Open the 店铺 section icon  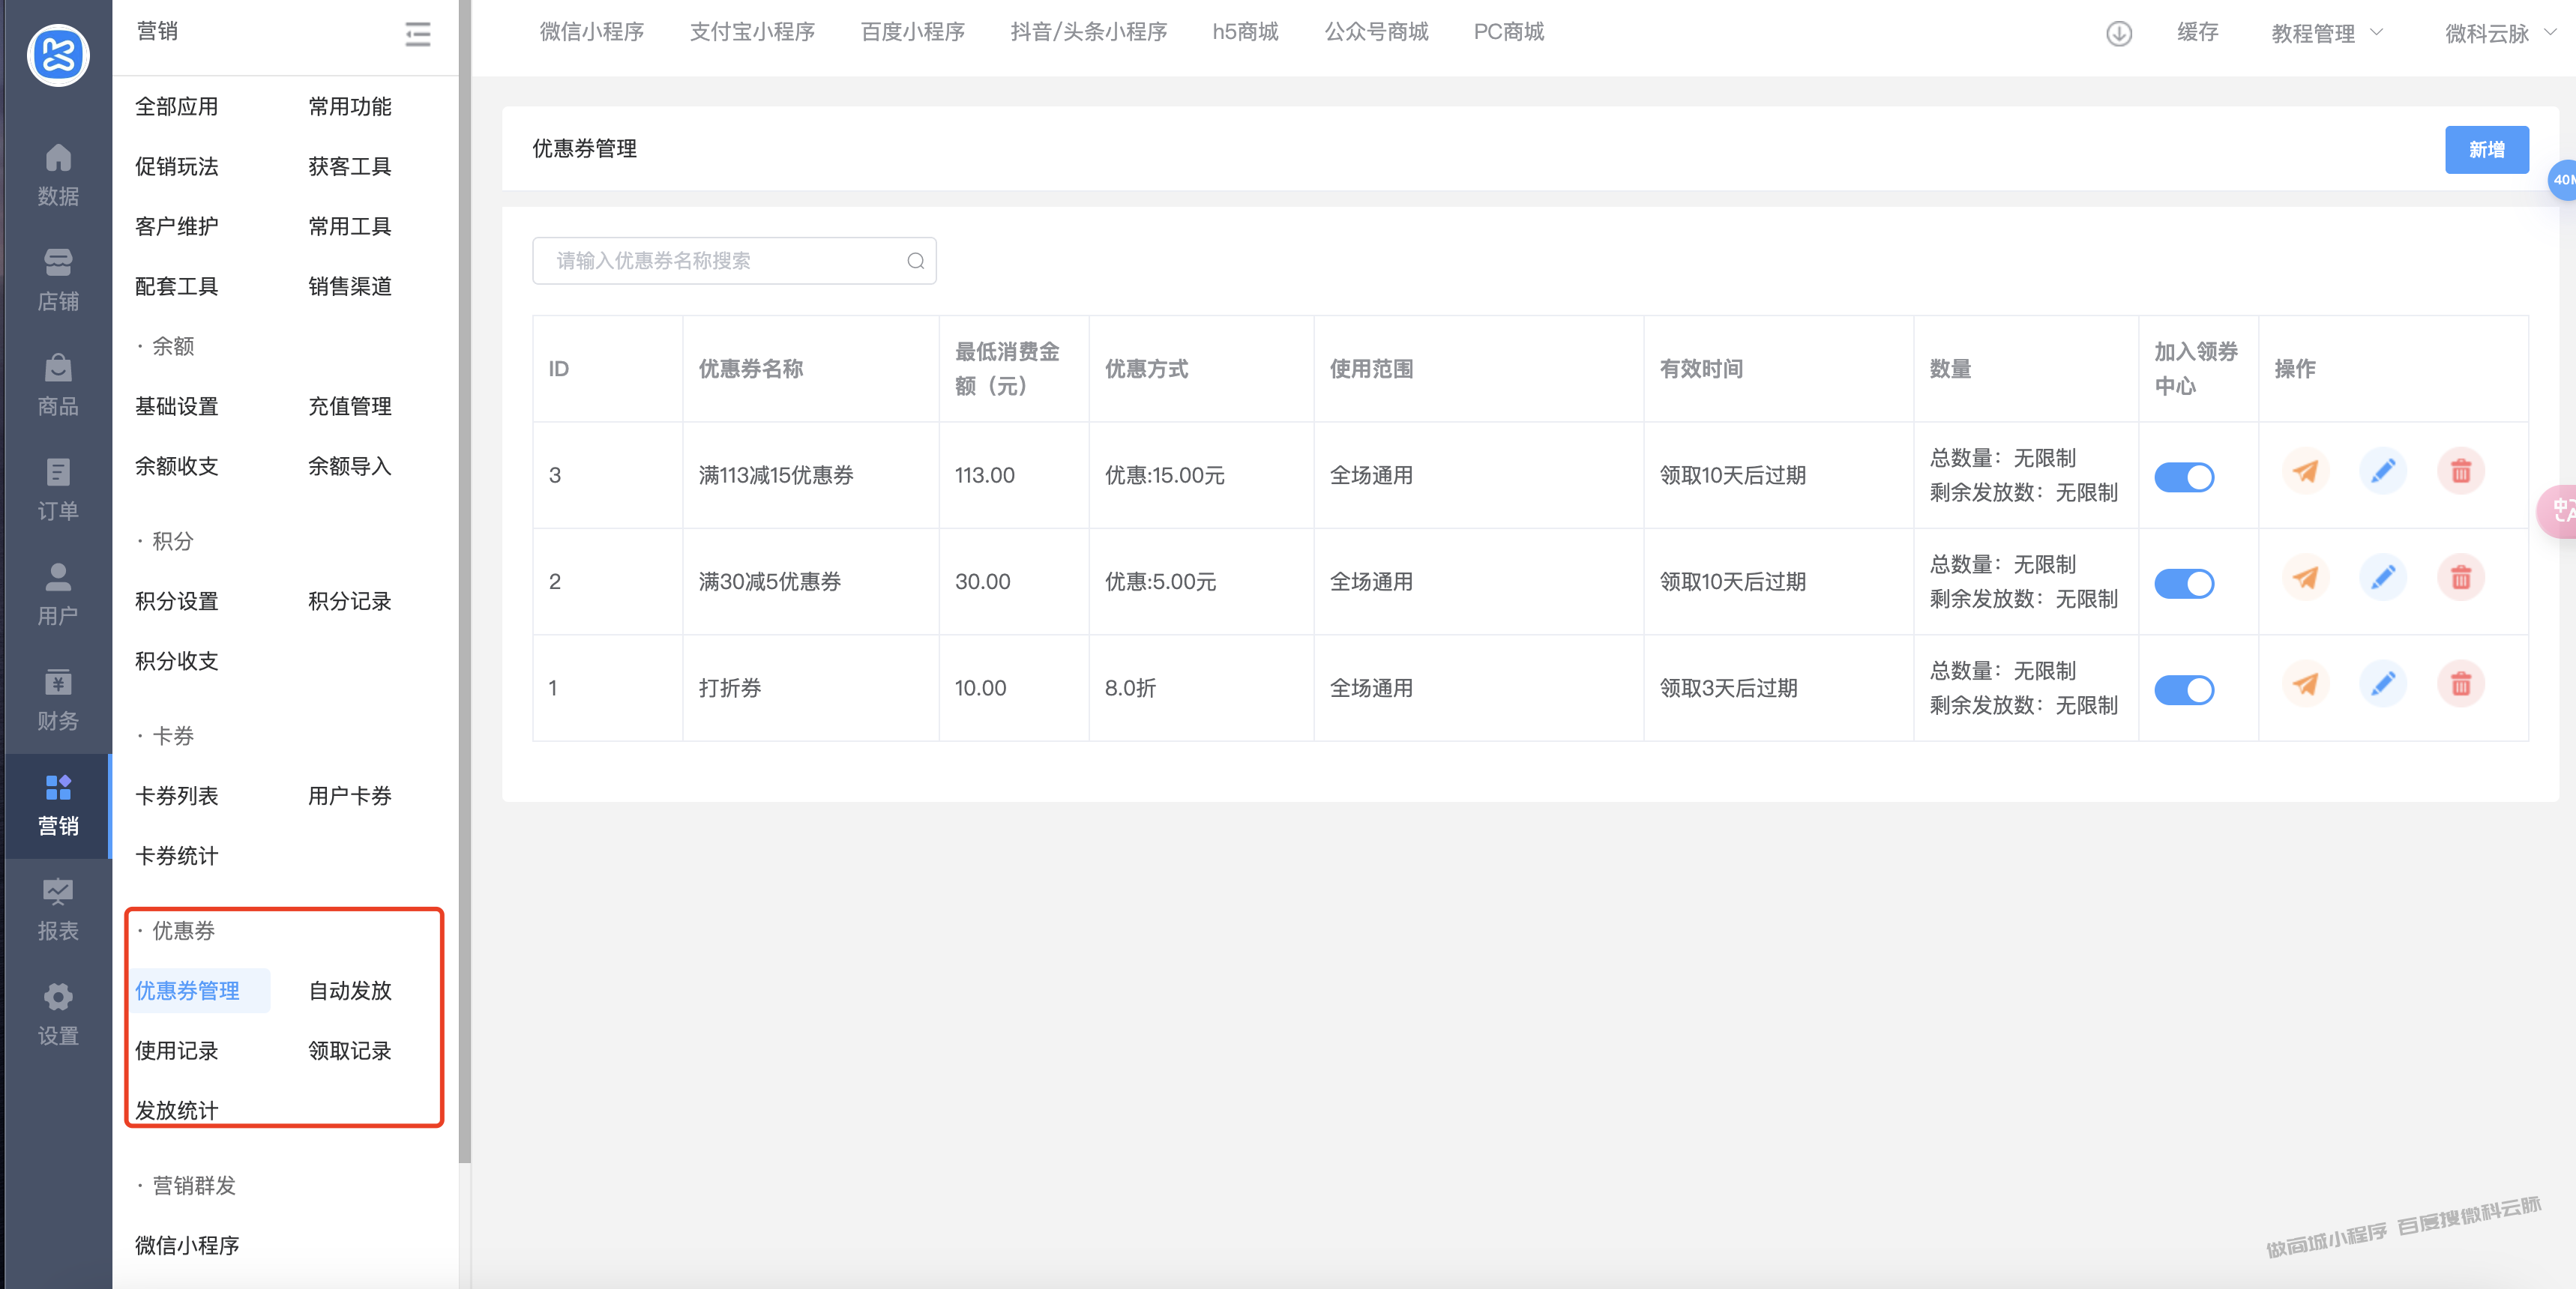point(58,262)
